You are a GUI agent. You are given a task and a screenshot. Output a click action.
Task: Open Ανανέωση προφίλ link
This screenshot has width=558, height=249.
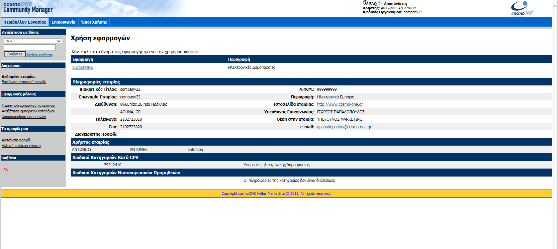[x=16, y=140]
